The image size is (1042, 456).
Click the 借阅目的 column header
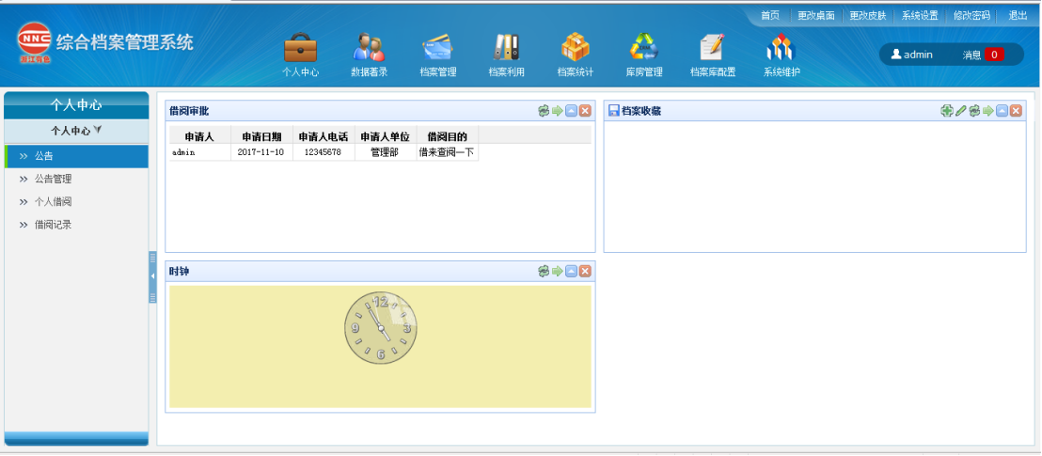448,136
